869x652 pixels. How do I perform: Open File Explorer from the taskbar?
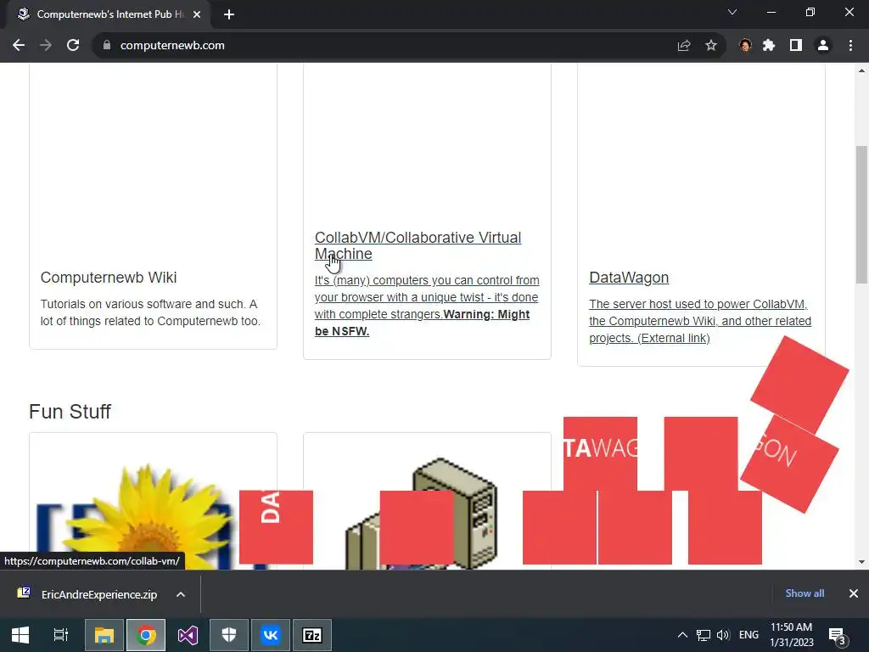pyautogui.click(x=104, y=635)
